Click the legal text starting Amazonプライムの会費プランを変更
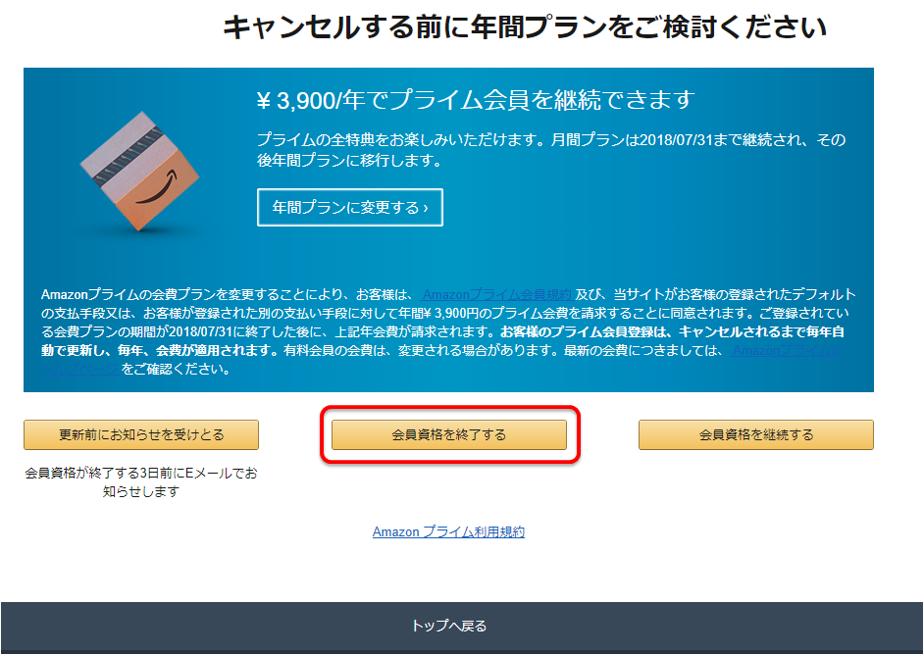The height and width of the screenshot is (655, 924). click(x=448, y=331)
